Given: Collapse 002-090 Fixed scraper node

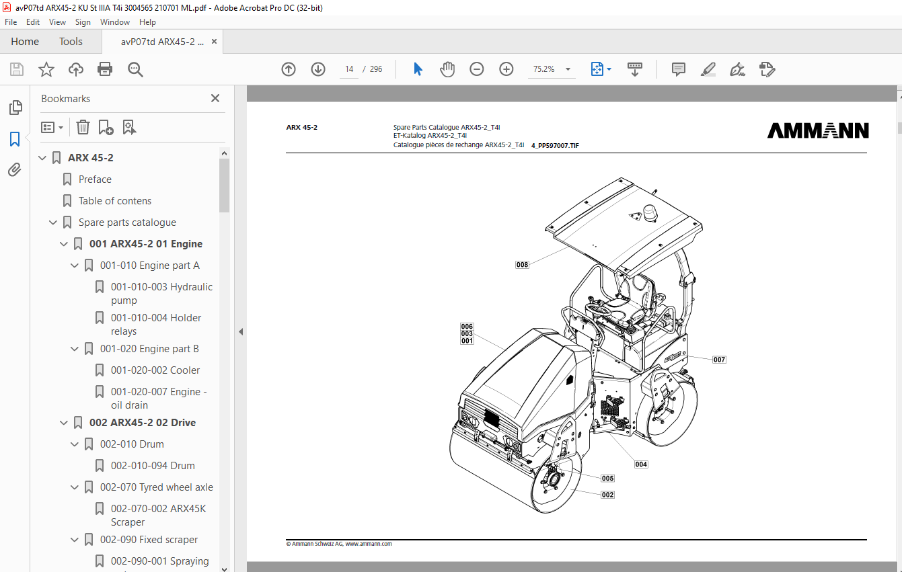Looking at the screenshot, I should 75,540.
